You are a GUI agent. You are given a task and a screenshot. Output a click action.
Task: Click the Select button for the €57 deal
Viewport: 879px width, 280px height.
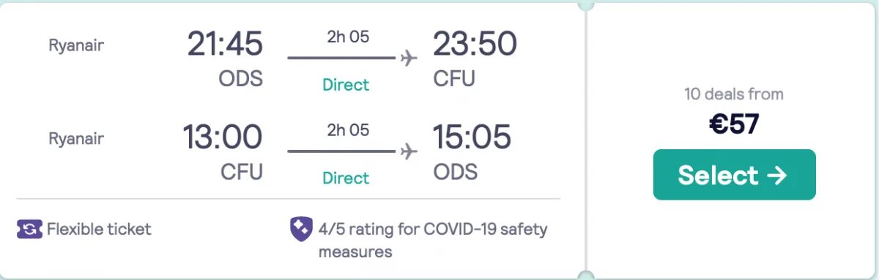[734, 175]
